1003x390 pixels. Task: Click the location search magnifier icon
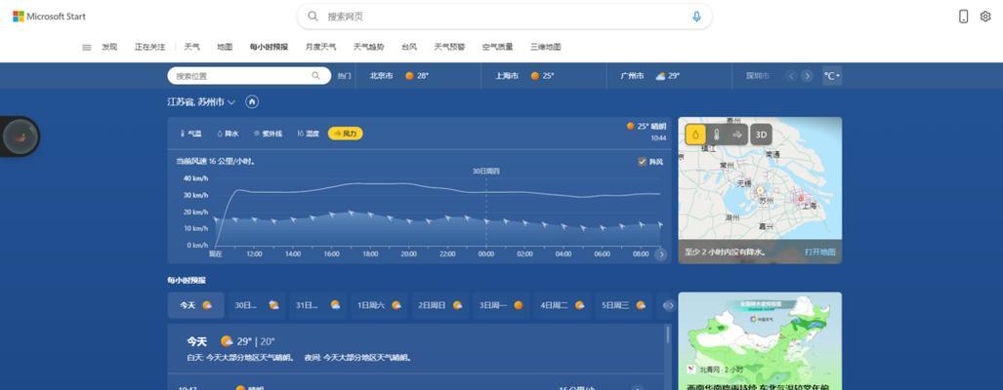point(315,76)
